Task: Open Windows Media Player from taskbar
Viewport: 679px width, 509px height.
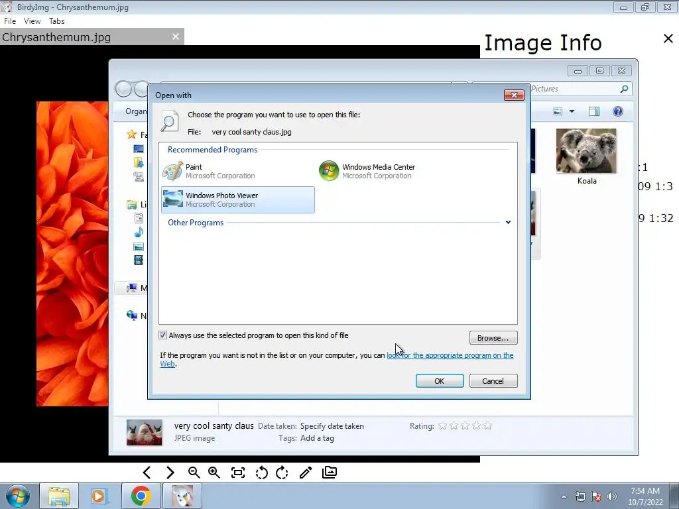Action: click(98, 496)
